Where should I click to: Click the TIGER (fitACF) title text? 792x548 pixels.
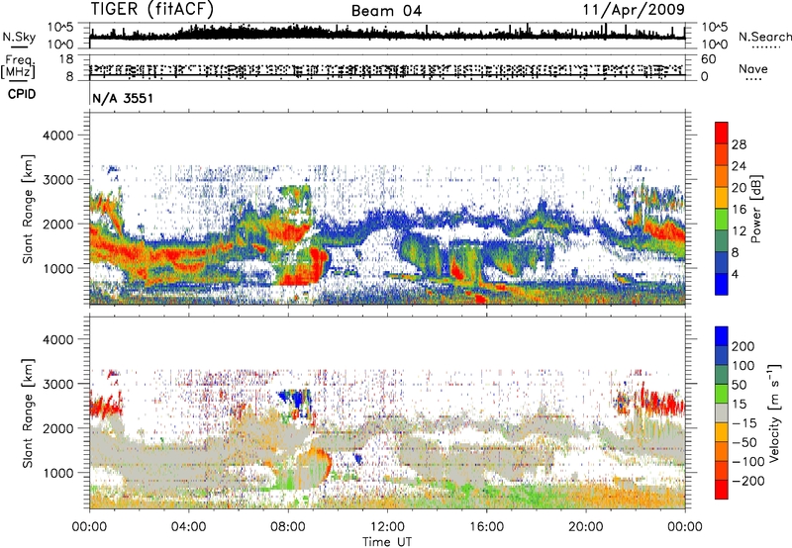click(152, 10)
